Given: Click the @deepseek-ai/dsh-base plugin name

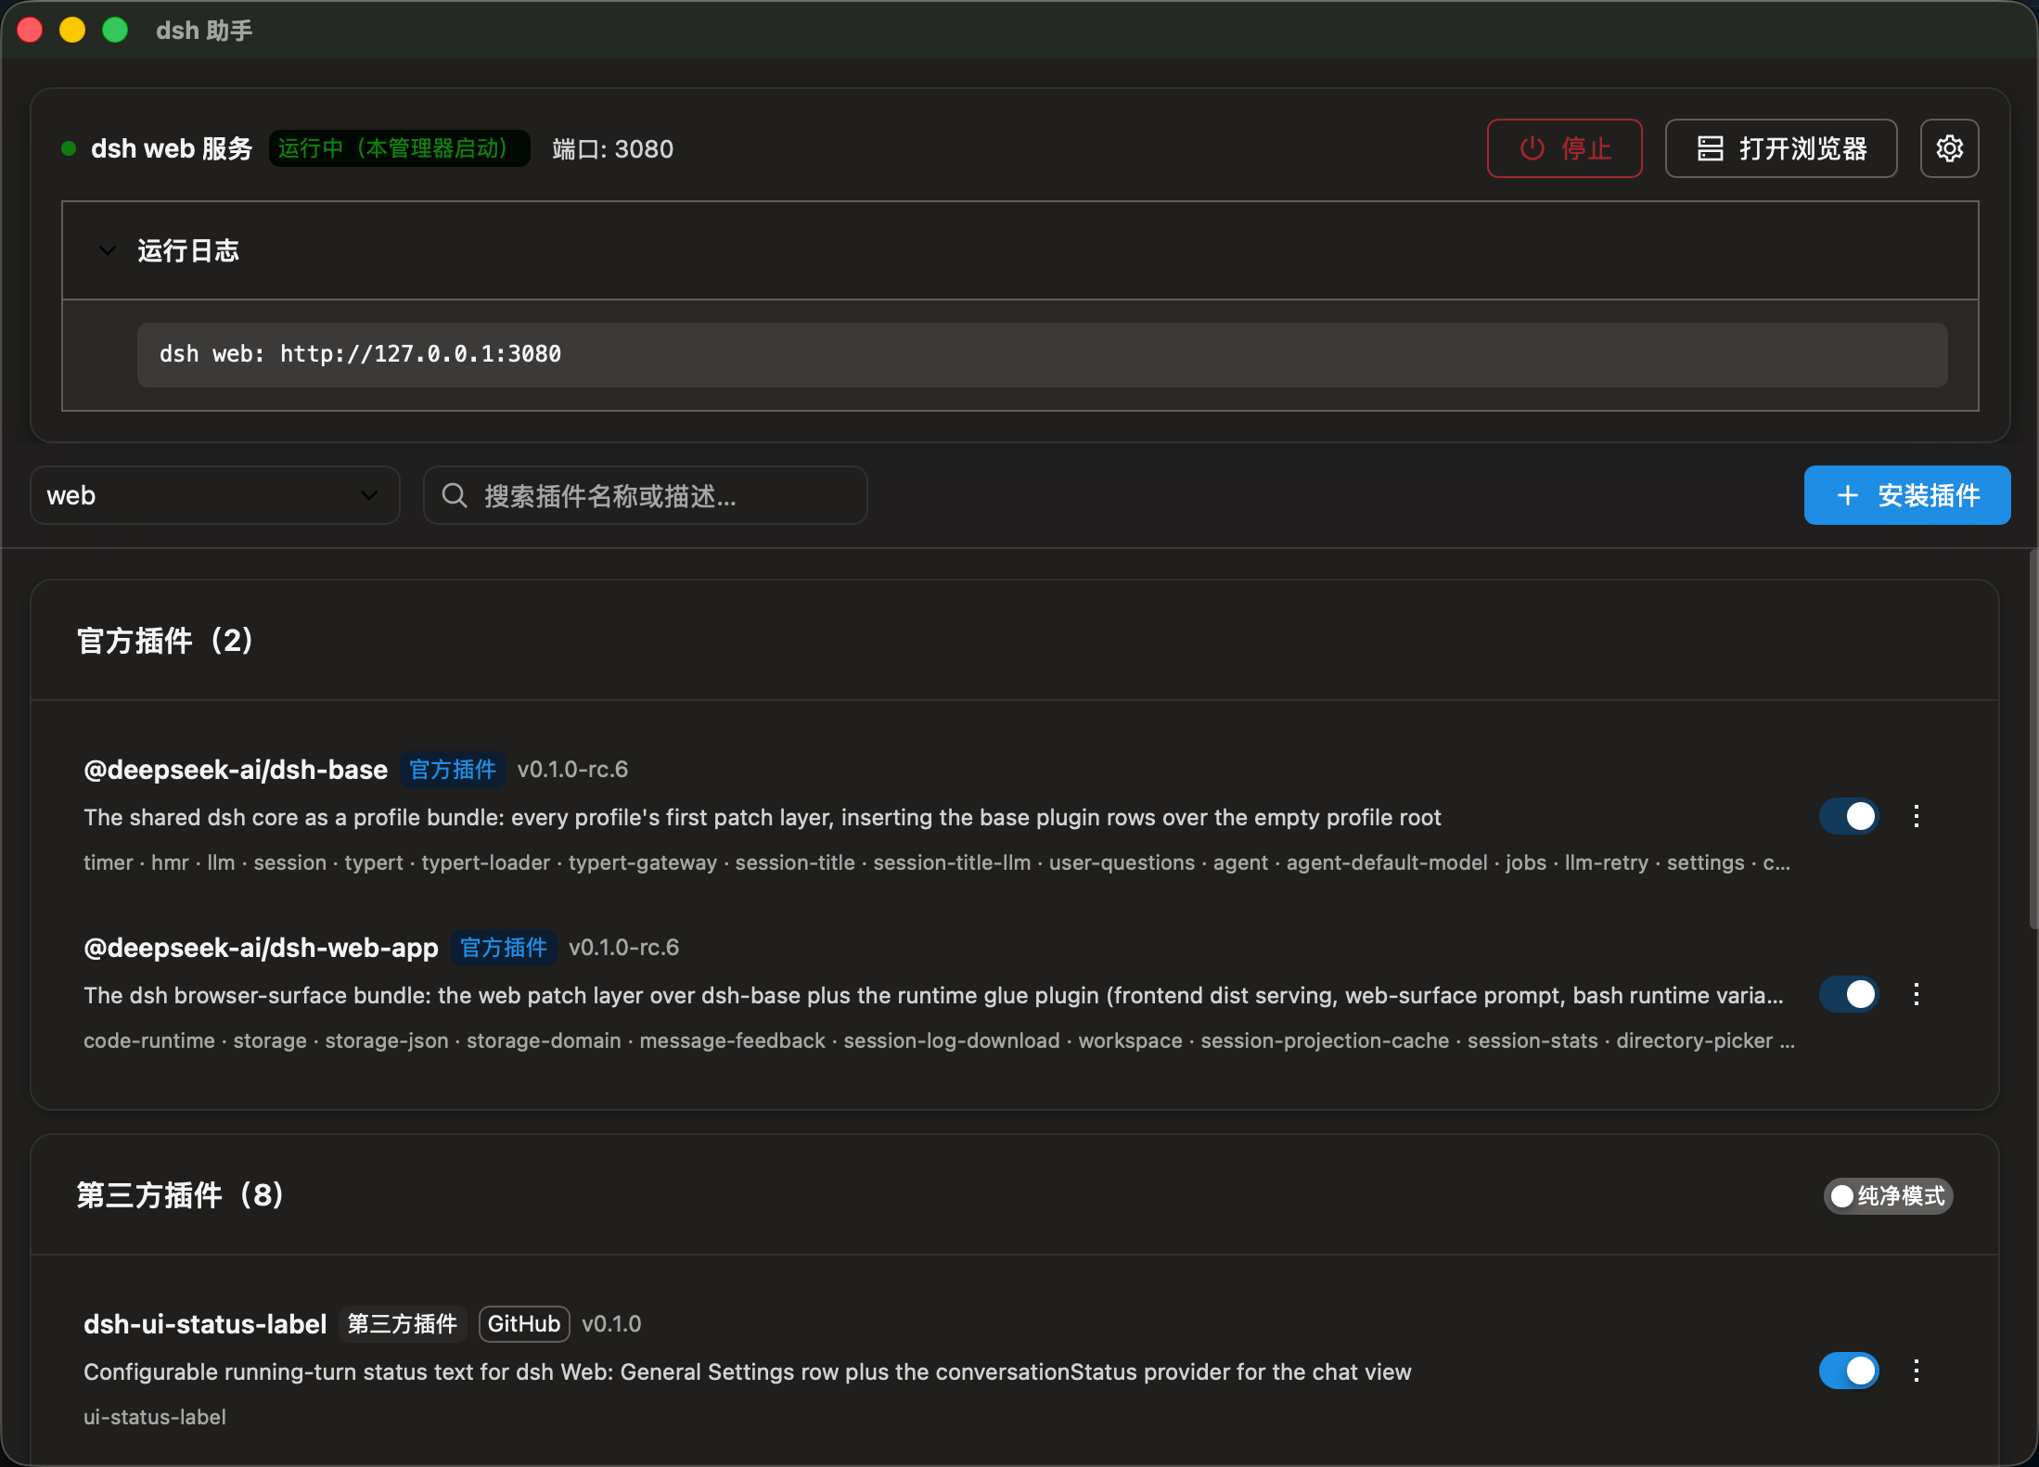Looking at the screenshot, I should pyautogui.click(x=236, y=770).
